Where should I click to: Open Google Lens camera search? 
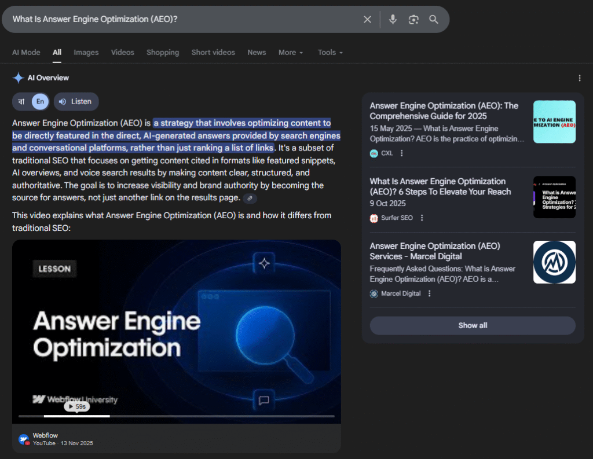point(413,19)
